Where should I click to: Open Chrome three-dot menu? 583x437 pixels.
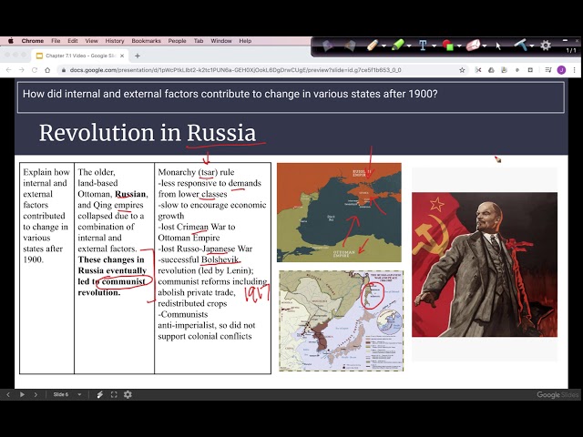tap(575, 70)
